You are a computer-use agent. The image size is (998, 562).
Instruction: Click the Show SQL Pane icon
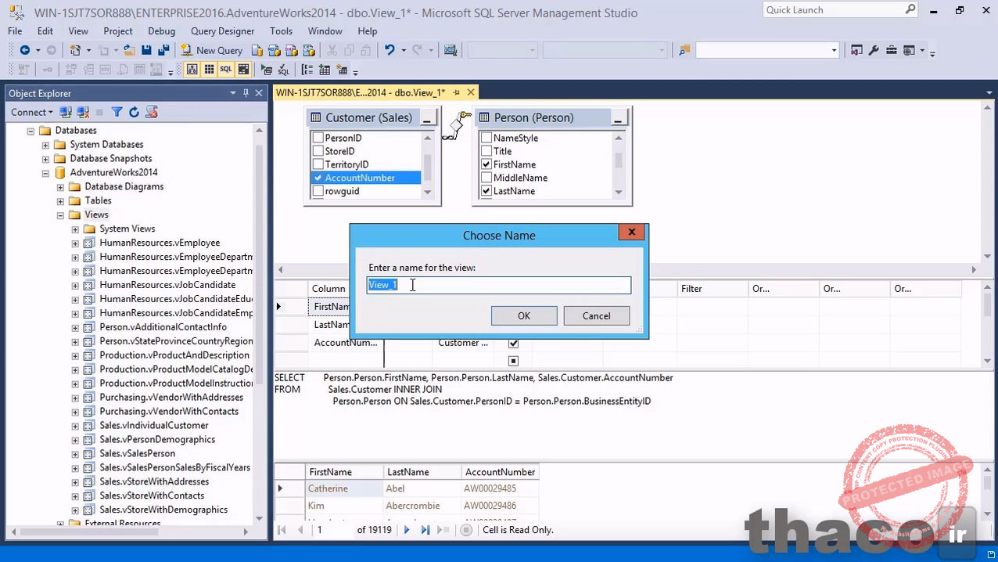click(226, 70)
